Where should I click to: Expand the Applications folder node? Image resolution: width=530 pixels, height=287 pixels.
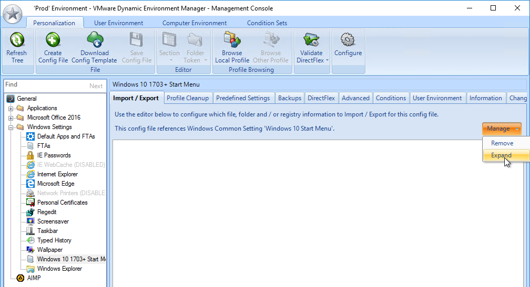[11, 109]
